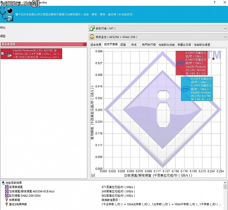Click the pin icon beside 基地2結果乘數
Viewport: 228px width, 210px height.
pyautogui.click(x=7, y=204)
